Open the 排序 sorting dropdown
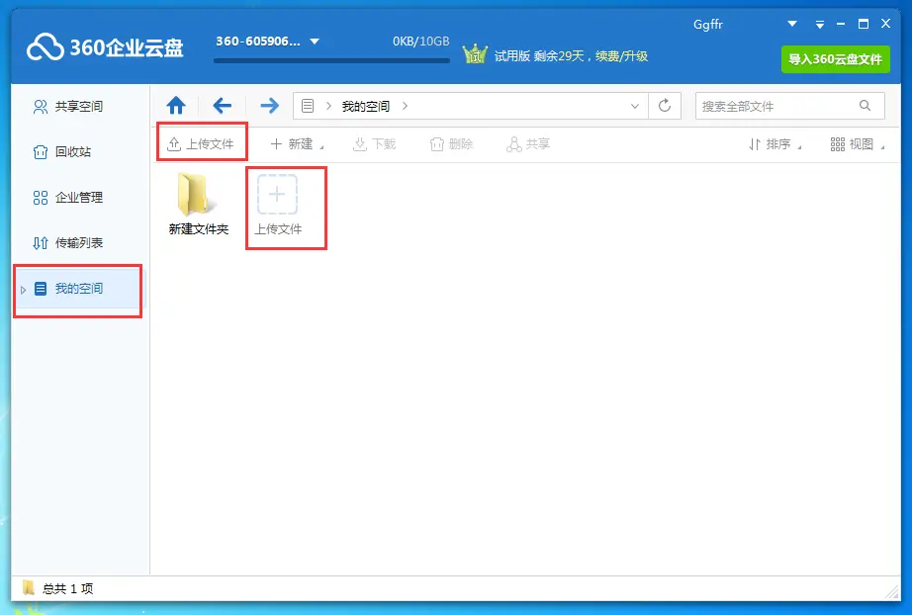 [x=775, y=144]
